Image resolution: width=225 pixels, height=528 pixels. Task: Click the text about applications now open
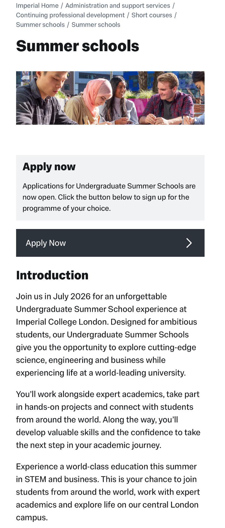coord(109,197)
